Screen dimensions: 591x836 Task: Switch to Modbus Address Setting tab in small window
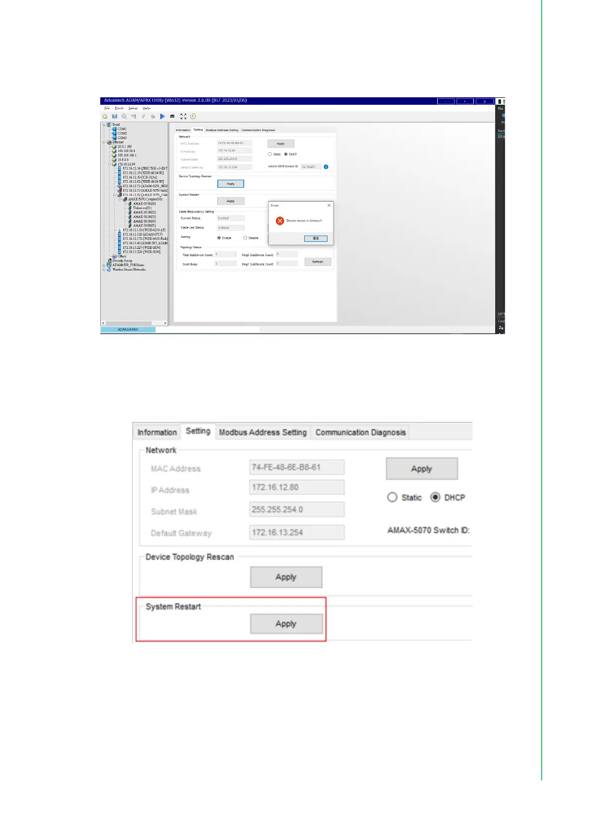pos(222,130)
